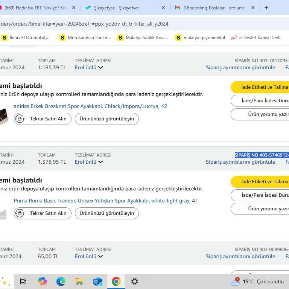Open the malatya gayrımenkul bookmark

tap(200, 38)
